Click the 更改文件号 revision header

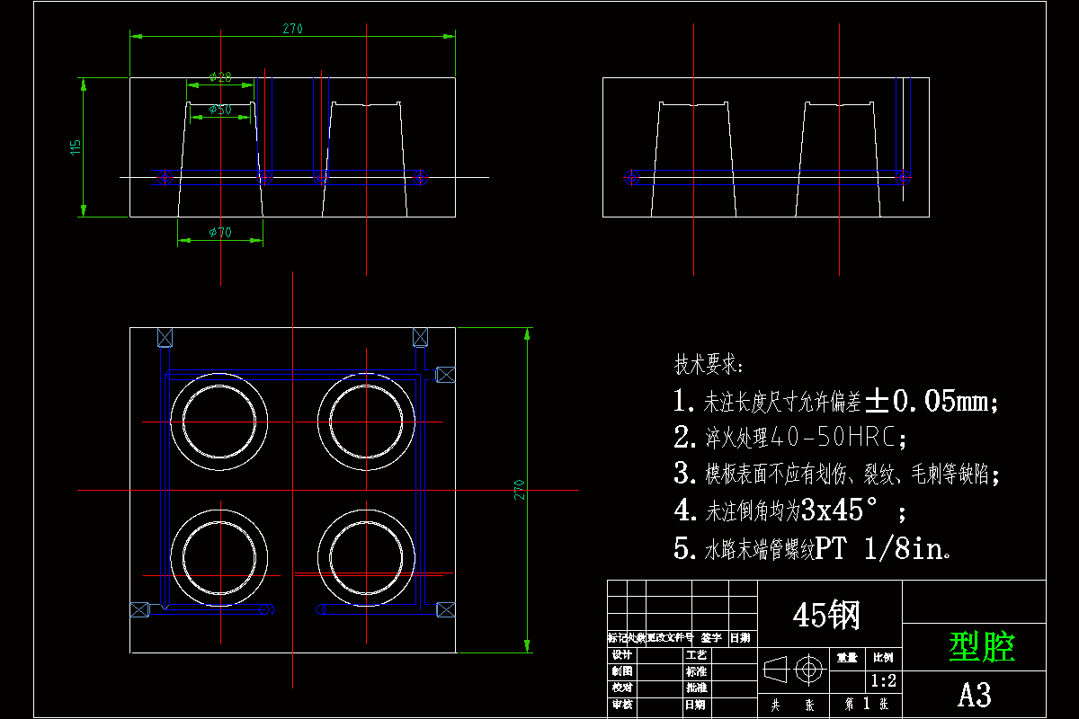pos(671,638)
